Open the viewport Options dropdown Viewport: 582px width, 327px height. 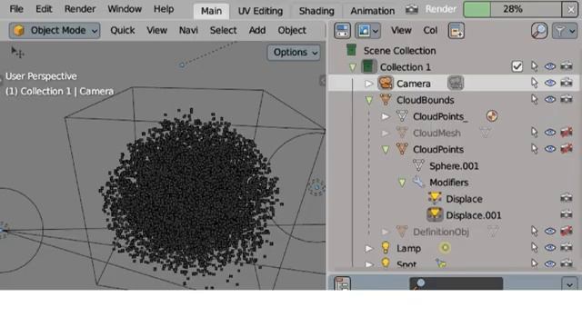click(x=294, y=53)
